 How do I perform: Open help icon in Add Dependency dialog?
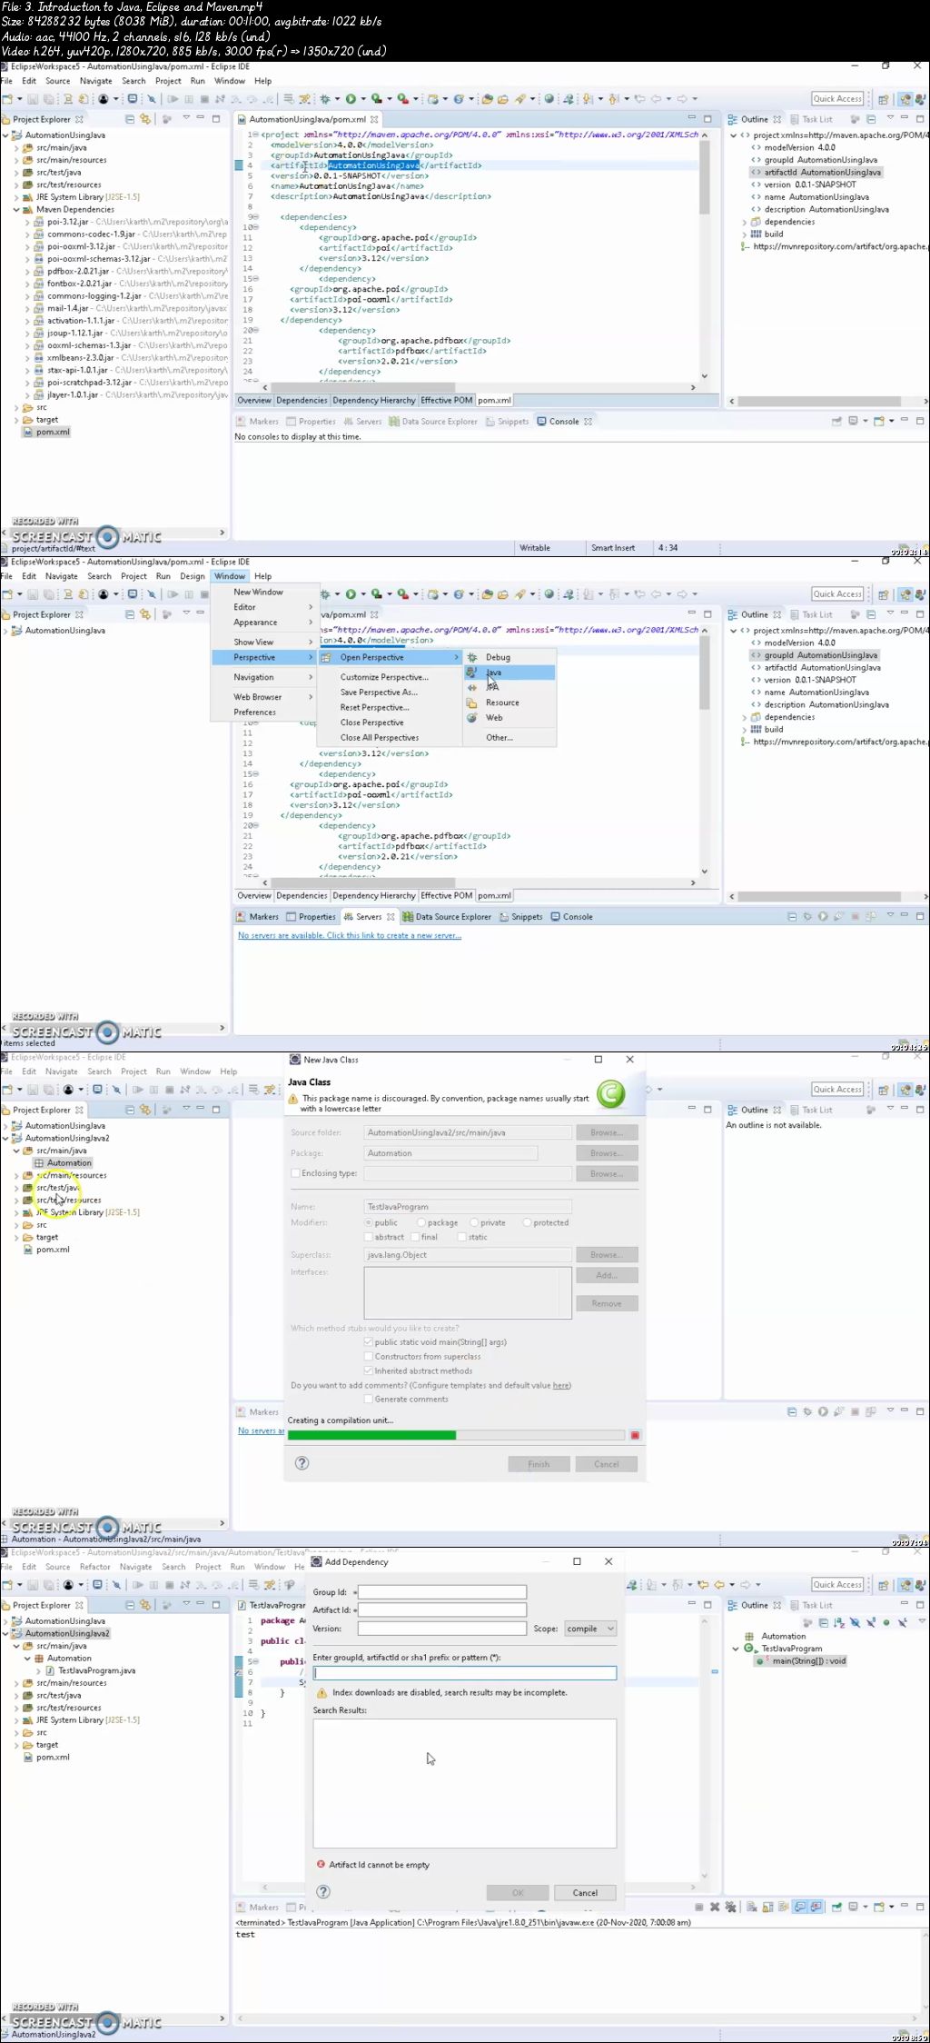point(323,1892)
